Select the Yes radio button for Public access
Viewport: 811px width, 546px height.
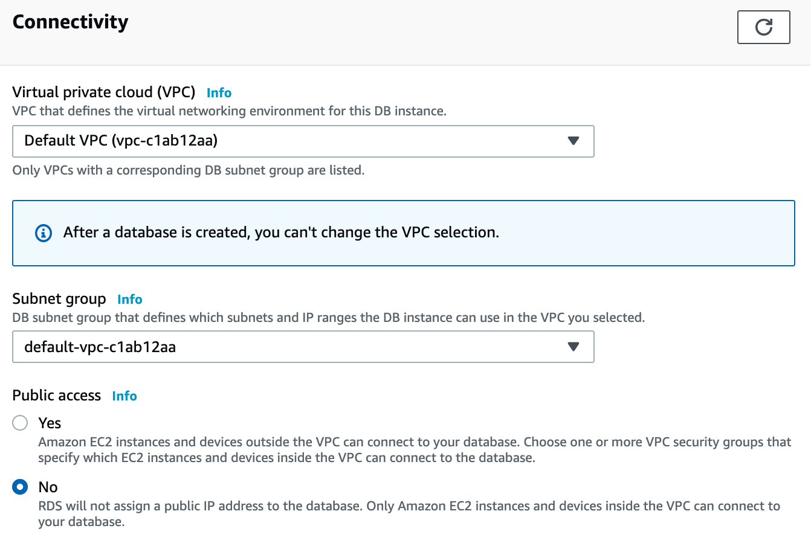pyautogui.click(x=20, y=423)
